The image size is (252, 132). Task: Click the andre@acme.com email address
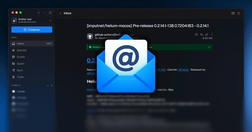27,22
